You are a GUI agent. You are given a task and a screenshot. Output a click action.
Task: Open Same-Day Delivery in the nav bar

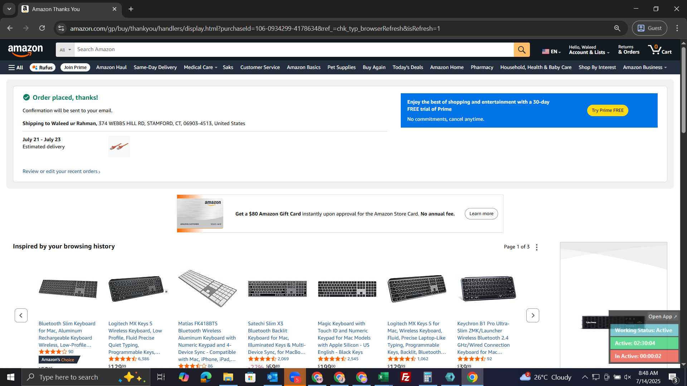point(155,67)
